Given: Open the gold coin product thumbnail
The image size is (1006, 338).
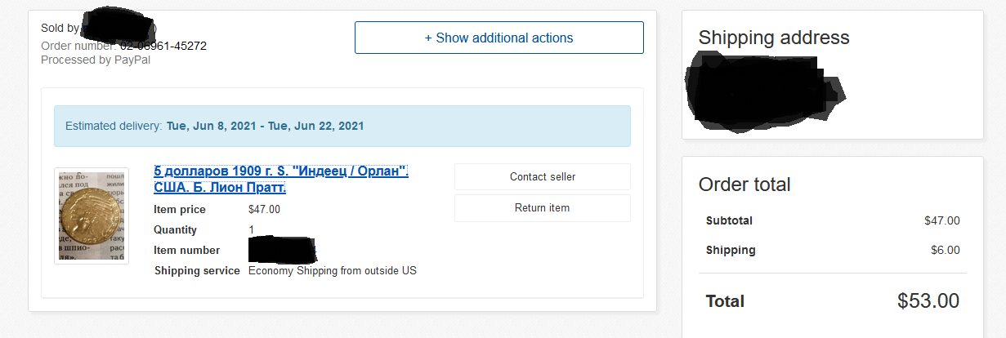Looking at the screenshot, I should 91,216.
